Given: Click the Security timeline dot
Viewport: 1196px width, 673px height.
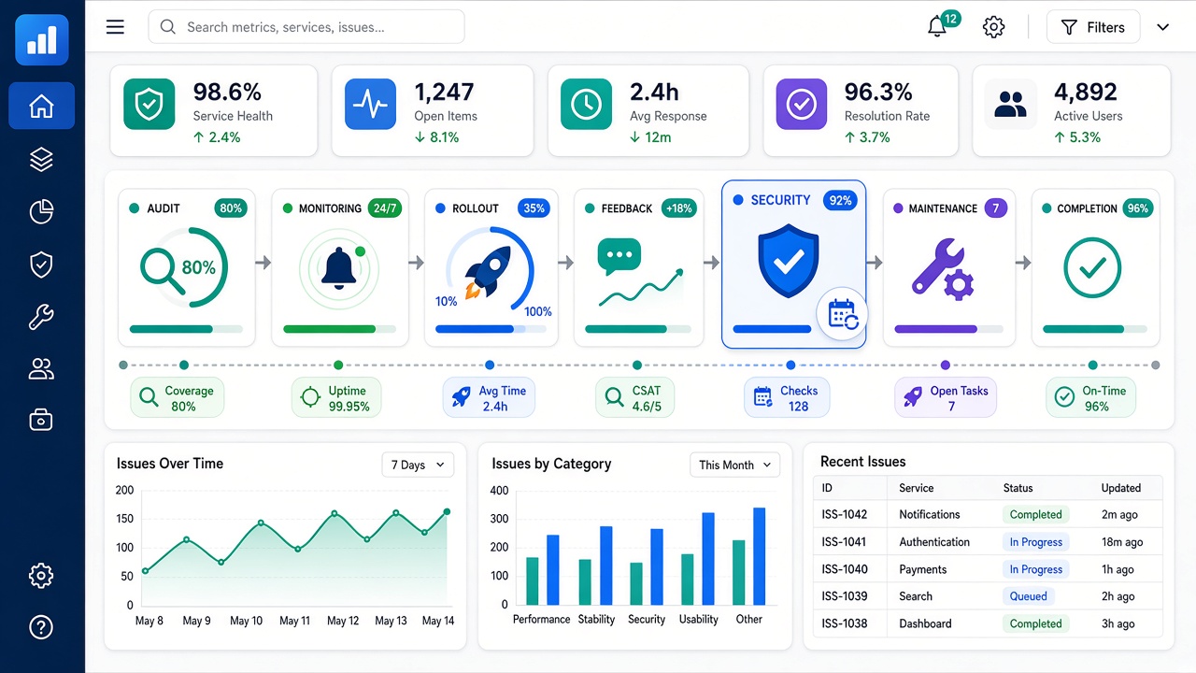Looking at the screenshot, I should pos(790,365).
